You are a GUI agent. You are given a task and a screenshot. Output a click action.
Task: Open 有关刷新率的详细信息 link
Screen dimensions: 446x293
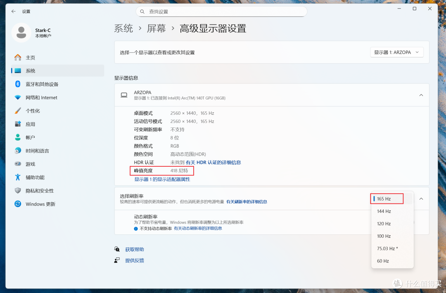(x=247, y=202)
